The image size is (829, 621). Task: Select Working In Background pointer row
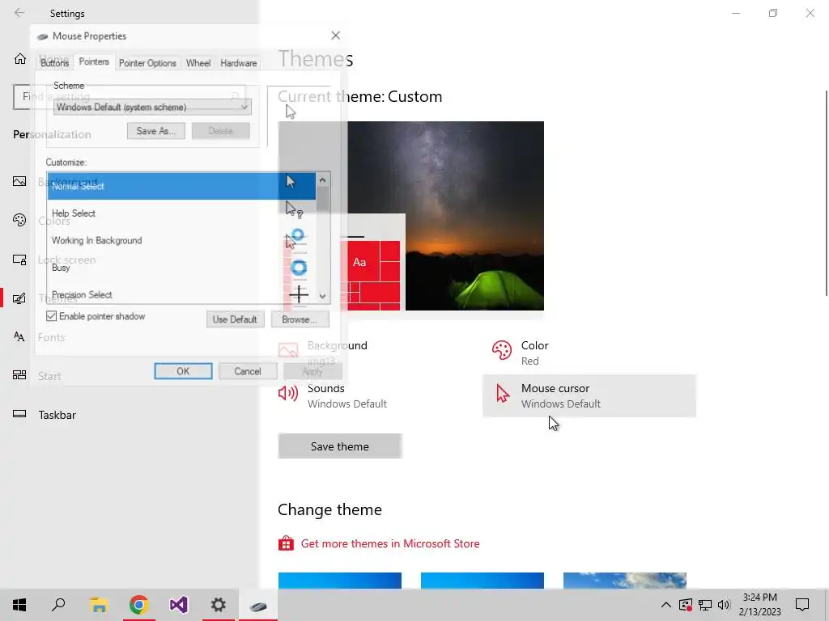[181, 240]
